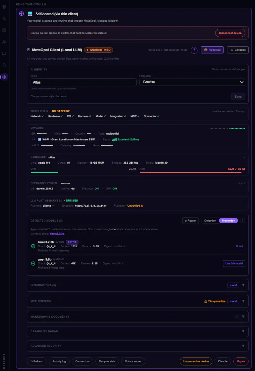Save the AI identity changes
The width and height of the screenshot is (255, 371).
(238, 97)
